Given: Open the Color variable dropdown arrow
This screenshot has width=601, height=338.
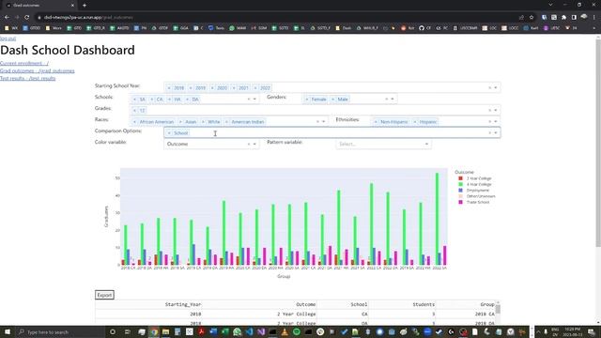Looking at the screenshot, I should click(x=254, y=144).
